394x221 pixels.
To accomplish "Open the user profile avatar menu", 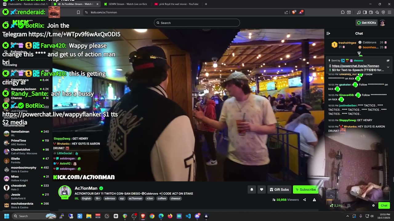I will (x=382, y=23).
